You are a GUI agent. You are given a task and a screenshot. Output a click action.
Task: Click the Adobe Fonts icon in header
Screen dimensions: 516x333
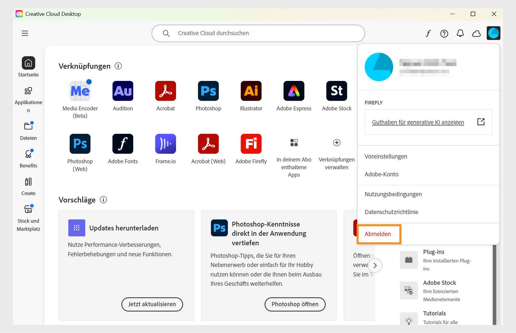(x=428, y=33)
